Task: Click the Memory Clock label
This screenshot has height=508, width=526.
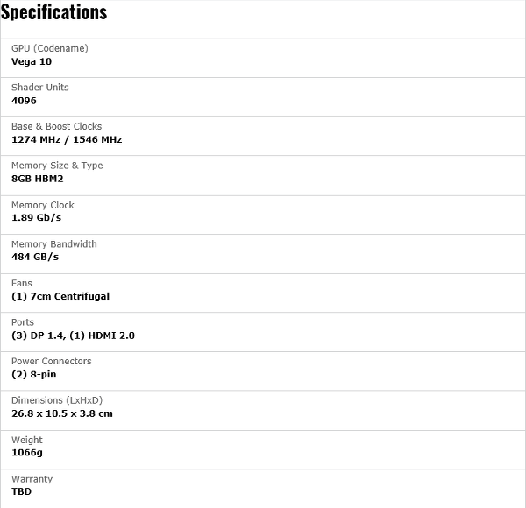Action: point(43,205)
